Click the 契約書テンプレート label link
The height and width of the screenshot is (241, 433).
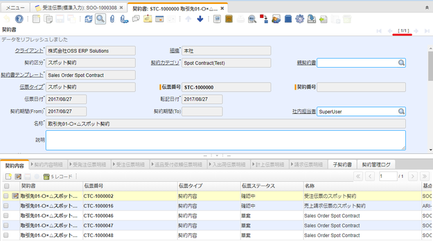click(x=22, y=75)
